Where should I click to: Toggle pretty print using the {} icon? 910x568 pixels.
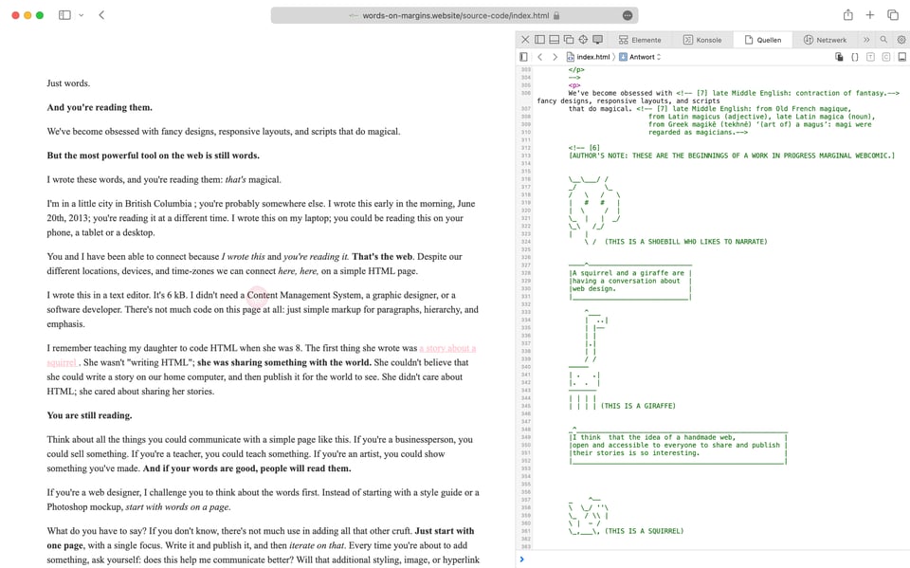coord(855,57)
